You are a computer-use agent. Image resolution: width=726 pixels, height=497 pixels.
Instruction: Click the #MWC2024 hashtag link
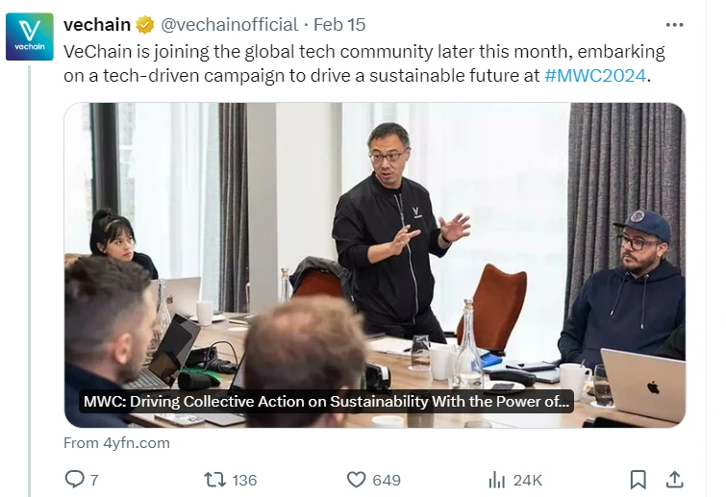pyautogui.click(x=595, y=75)
